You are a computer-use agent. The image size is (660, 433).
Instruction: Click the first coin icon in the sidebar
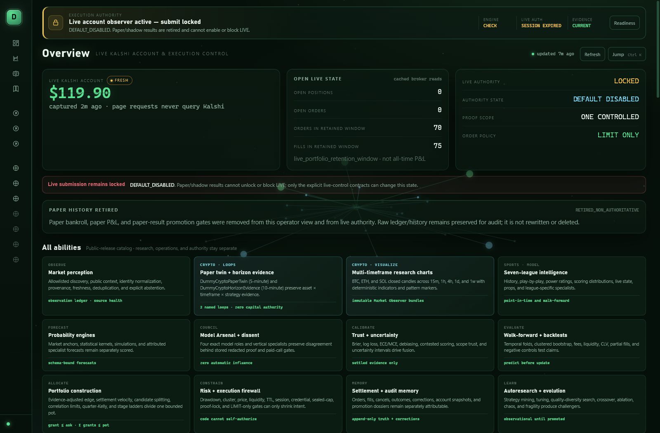(x=16, y=113)
